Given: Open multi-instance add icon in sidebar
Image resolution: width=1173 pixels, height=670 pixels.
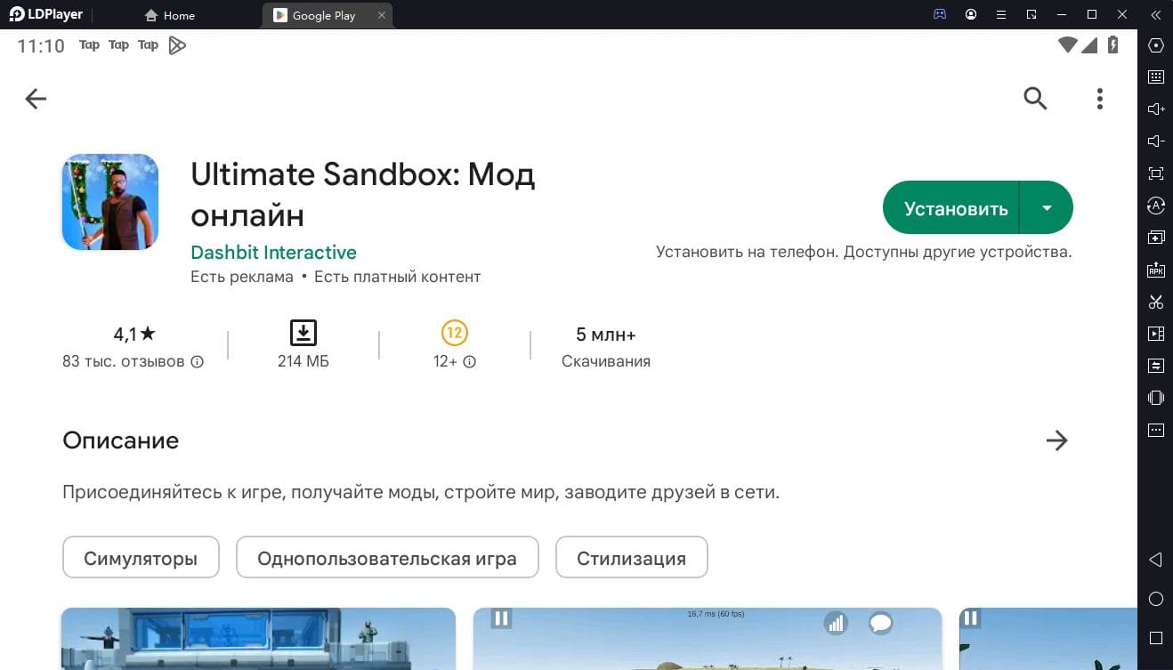Looking at the screenshot, I should point(1156,238).
